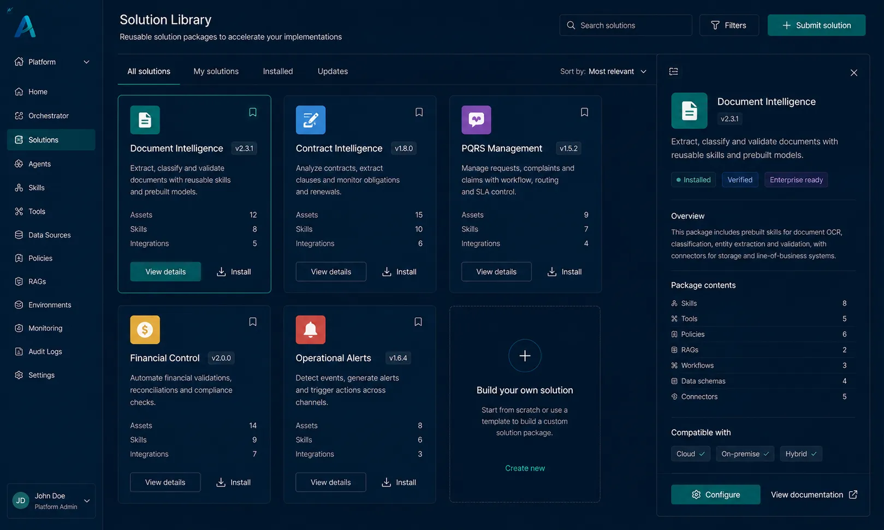Click the Configure button
The image size is (884, 530).
pyautogui.click(x=715, y=495)
